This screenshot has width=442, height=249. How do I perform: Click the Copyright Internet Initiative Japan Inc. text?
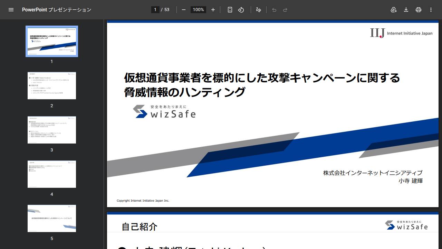[143, 201]
